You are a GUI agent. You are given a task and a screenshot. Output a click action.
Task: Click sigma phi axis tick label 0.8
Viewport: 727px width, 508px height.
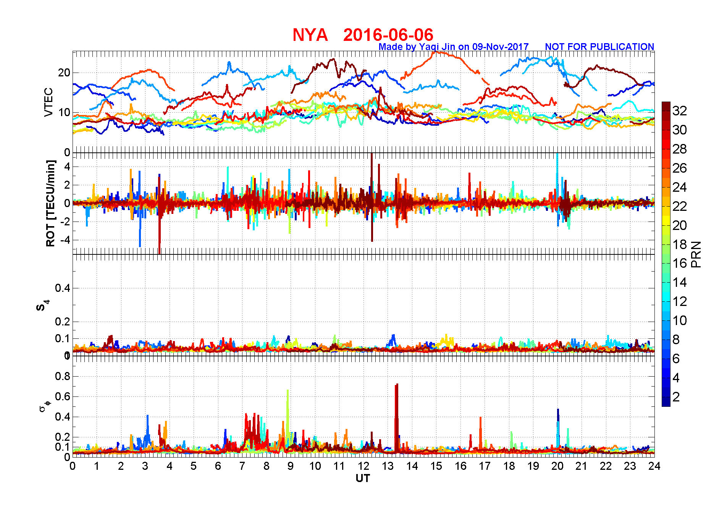pos(63,376)
